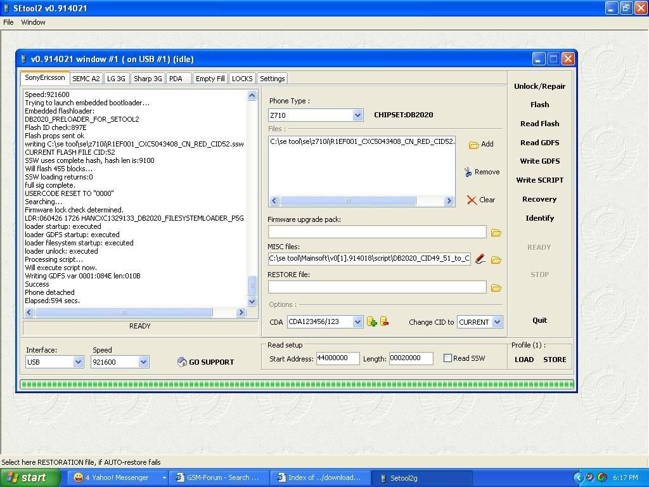Viewport: 649px width, 487px height.
Task: Click the Recovery button
Action: (540, 199)
